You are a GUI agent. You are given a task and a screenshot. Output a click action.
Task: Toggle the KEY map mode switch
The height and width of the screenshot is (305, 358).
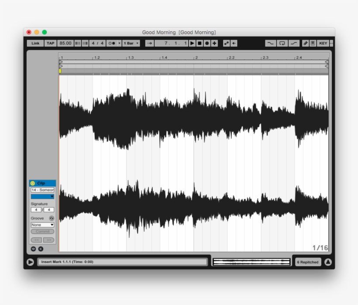click(323, 44)
